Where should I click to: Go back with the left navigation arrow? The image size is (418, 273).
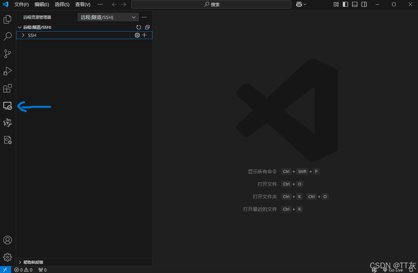click(114, 4)
